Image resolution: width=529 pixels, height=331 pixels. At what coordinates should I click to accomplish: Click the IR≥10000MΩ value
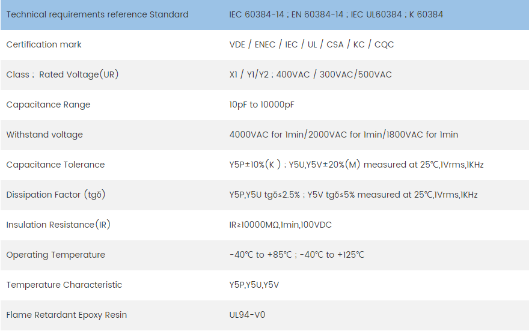pos(280,225)
